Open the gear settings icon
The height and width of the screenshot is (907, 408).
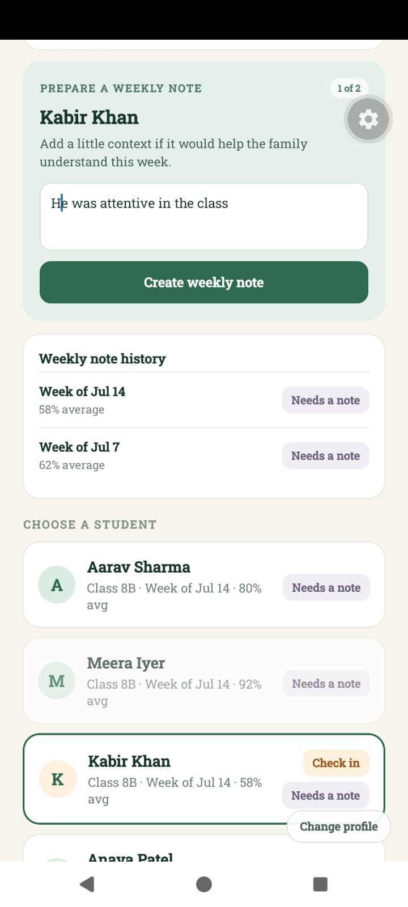coord(368,119)
